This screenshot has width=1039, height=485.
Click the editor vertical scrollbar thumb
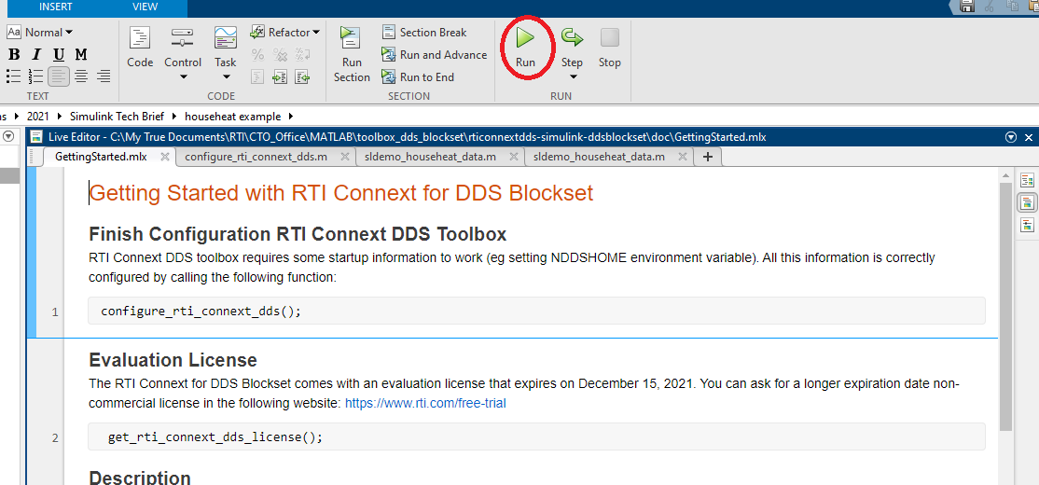pos(1005,305)
